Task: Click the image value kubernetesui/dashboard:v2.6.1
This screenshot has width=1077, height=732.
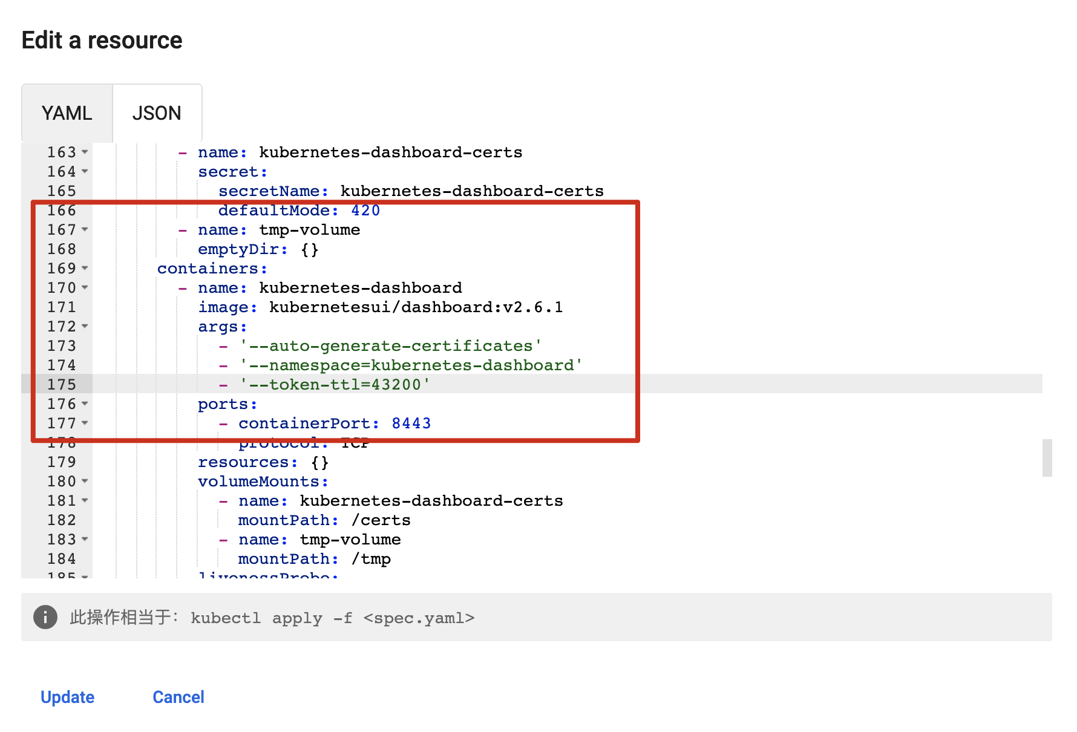Action: click(416, 307)
